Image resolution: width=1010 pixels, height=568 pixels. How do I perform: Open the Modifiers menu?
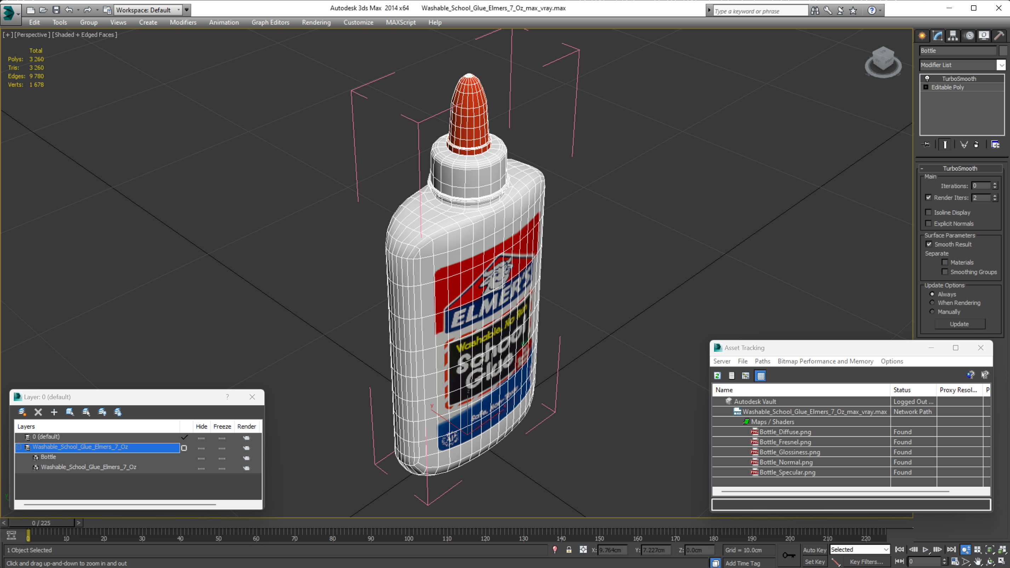pos(183,22)
